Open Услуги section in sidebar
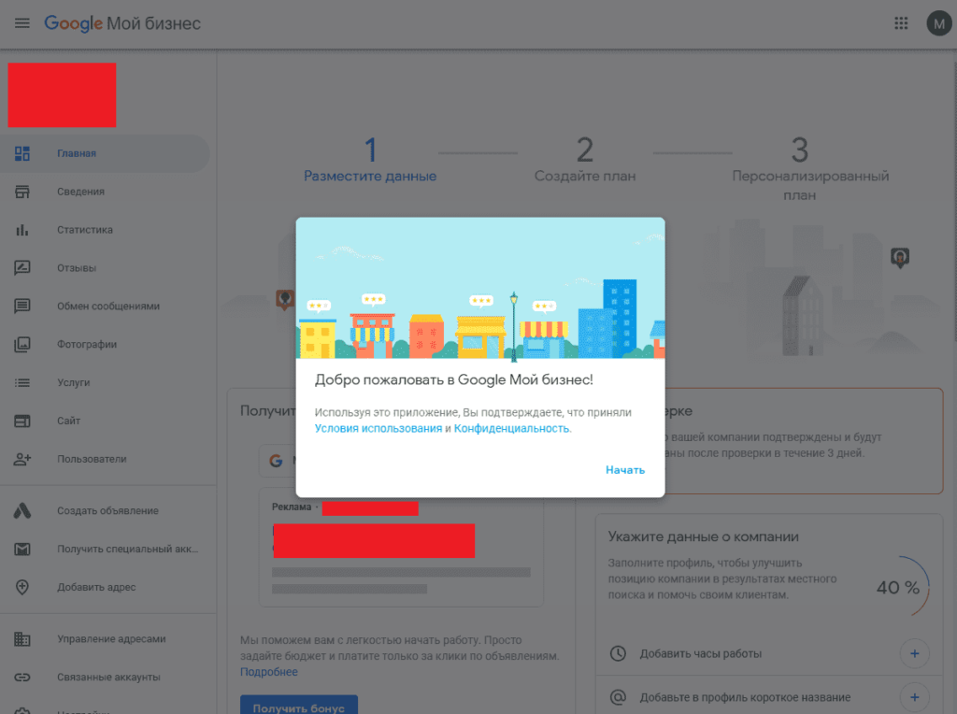 (74, 383)
